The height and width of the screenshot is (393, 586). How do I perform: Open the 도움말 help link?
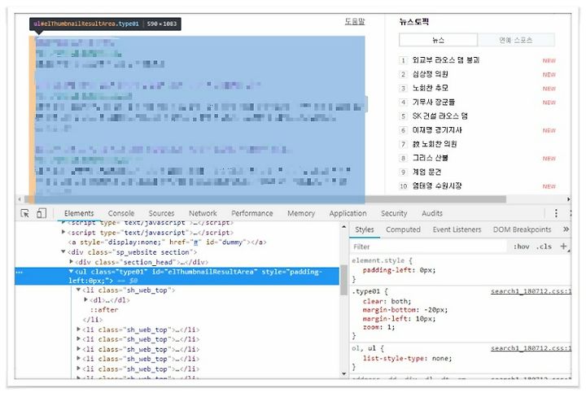point(355,21)
